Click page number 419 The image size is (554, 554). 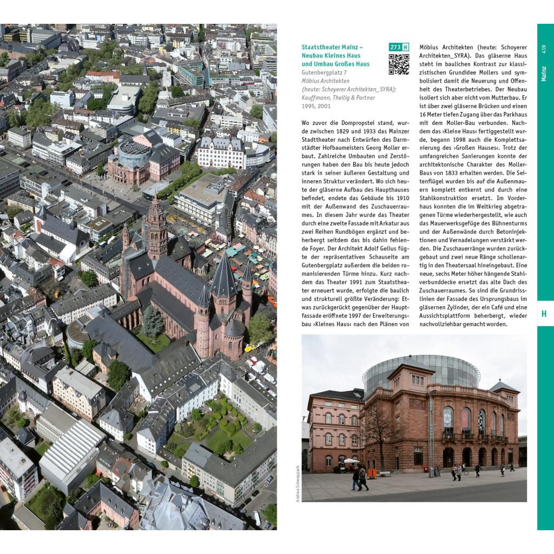(x=544, y=49)
